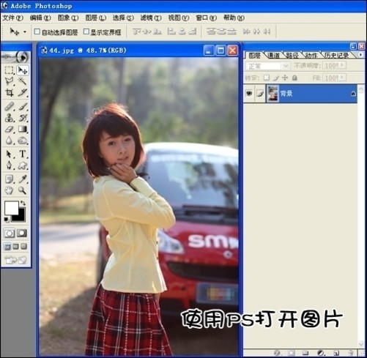Open the 滤镜 menu
Image resolution: width=367 pixels, height=358 pixels.
point(151,18)
